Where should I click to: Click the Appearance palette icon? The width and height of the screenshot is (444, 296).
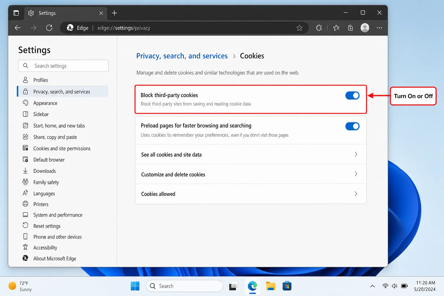coord(25,103)
